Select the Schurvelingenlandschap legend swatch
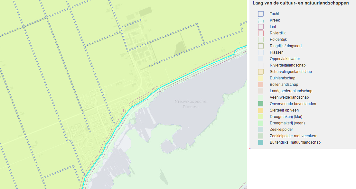Screen dimensions: 356x189 point(261,72)
